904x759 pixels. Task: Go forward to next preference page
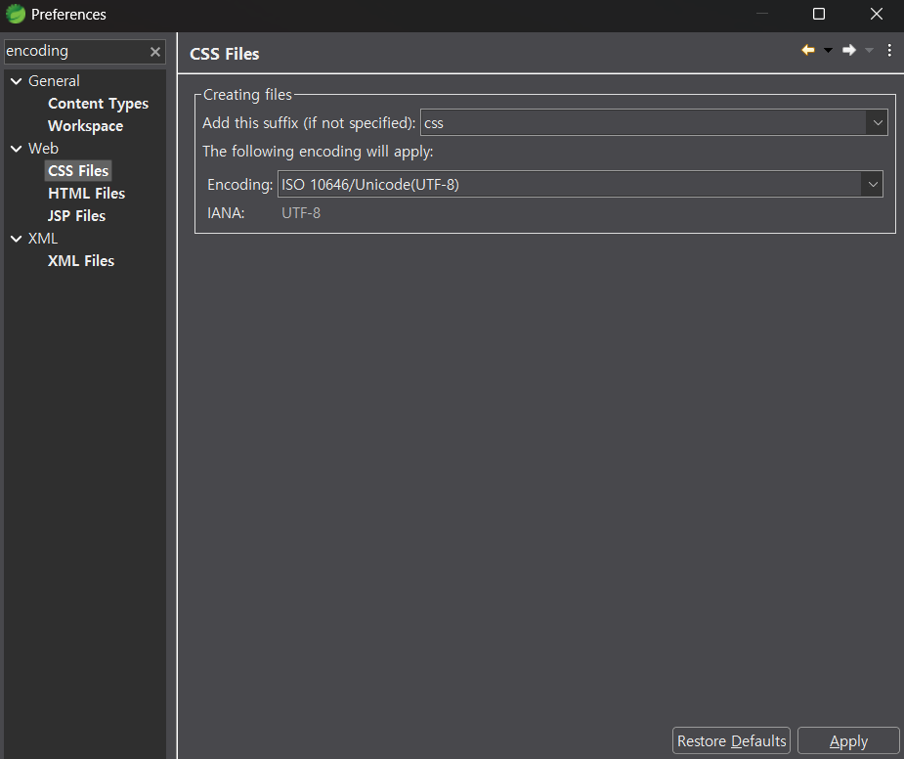849,50
